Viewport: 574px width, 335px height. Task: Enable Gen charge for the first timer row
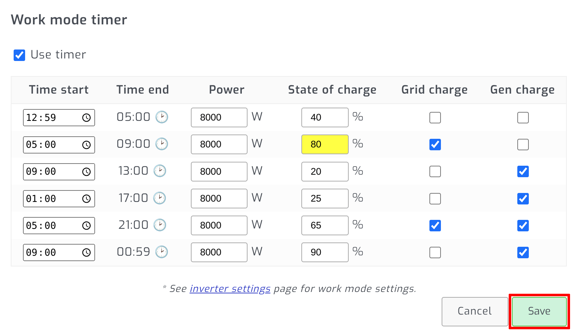(x=523, y=117)
